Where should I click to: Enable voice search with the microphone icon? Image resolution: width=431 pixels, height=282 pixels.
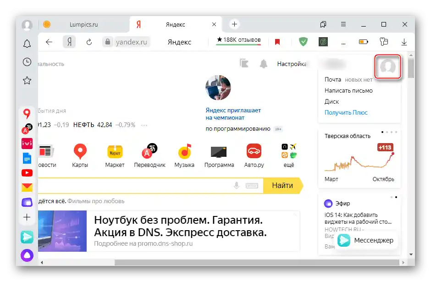pyautogui.click(x=236, y=186)
